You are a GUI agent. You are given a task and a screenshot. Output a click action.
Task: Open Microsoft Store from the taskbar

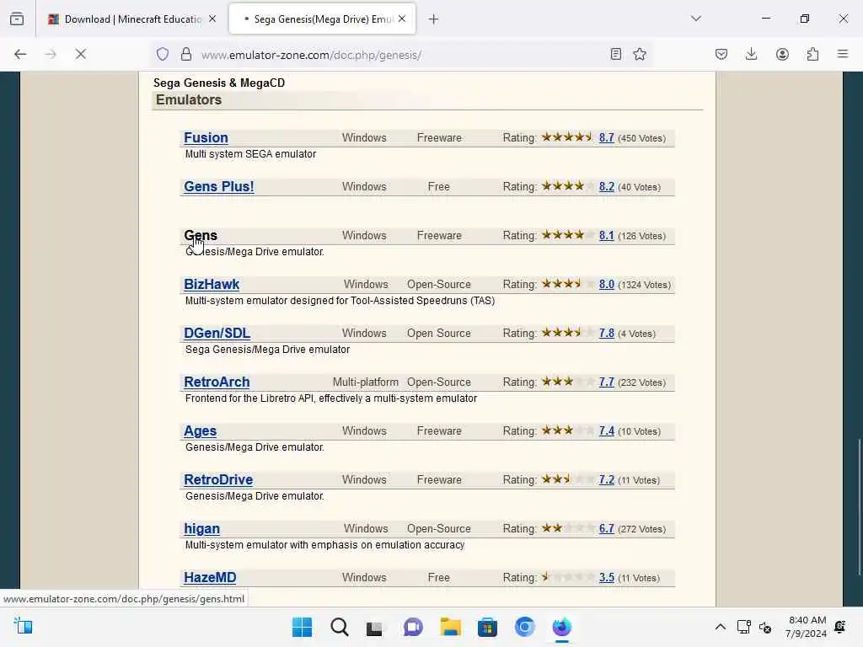coord(487,627)
